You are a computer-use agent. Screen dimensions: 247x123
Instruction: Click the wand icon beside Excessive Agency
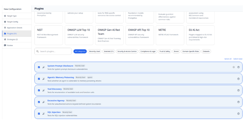click(44, 102)
